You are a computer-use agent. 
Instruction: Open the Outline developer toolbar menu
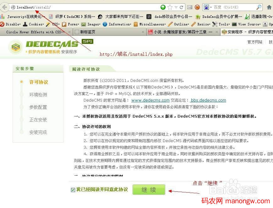point(178,24)
